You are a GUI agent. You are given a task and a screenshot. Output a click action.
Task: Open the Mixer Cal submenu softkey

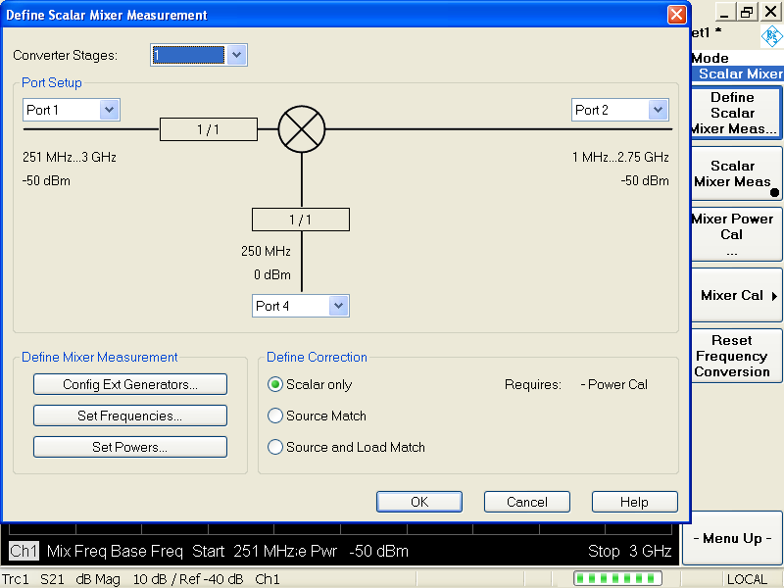[x=732, y=296]
